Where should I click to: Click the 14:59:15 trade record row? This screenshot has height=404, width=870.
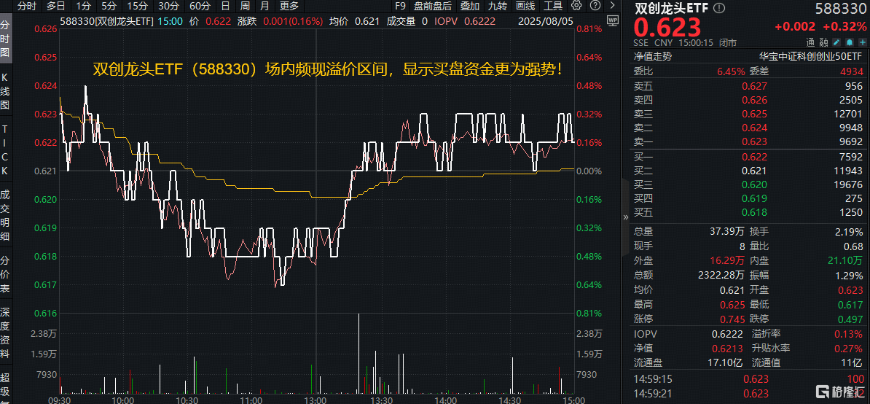point(749,379)
